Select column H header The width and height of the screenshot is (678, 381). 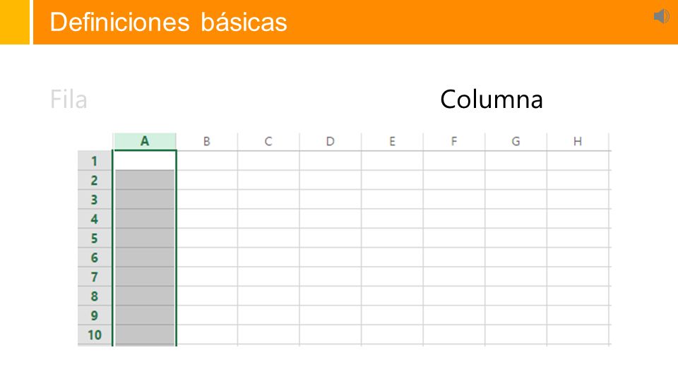(x=578, y=141)
